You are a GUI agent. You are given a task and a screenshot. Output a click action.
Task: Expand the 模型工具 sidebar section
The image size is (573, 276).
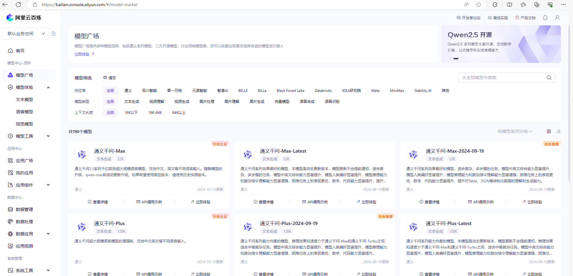click(x=48, y=136)
